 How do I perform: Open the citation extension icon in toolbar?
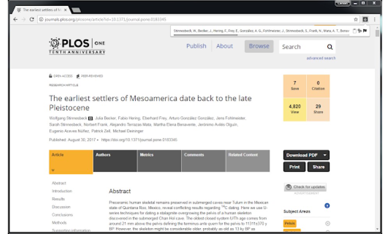point(365,19)
